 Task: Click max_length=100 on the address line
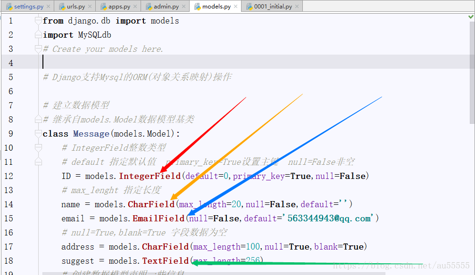[226, 247]
